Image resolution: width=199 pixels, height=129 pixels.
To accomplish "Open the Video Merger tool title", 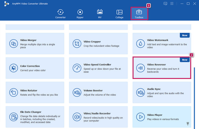I will point(28,40).
